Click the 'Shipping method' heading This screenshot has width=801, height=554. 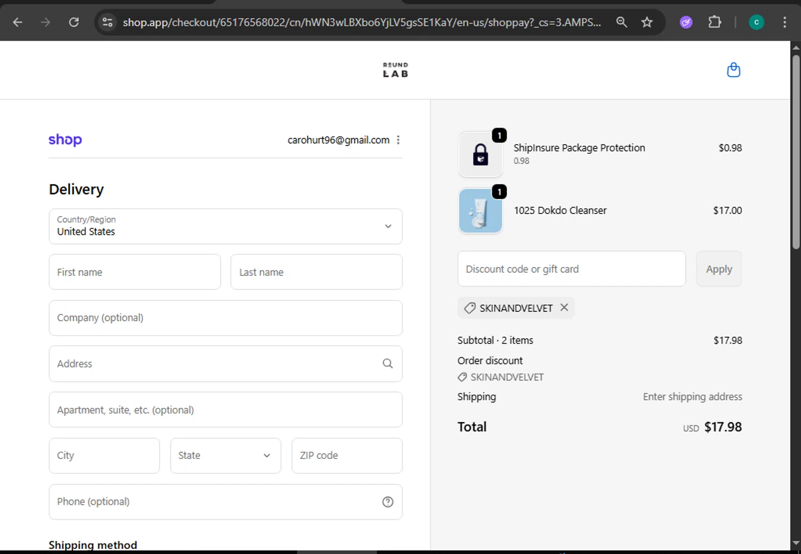tap(93, 545)
